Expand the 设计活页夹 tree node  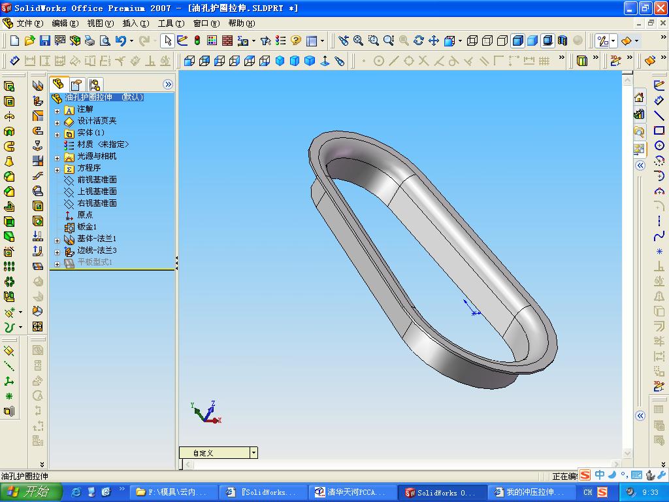(x=57, y=123)
